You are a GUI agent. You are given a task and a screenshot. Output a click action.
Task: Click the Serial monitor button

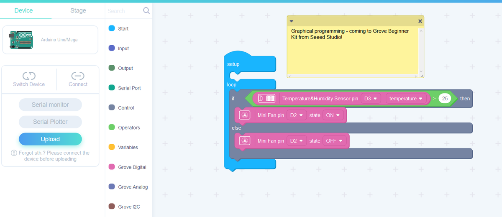pyautogui.click(x=50, y=105)
